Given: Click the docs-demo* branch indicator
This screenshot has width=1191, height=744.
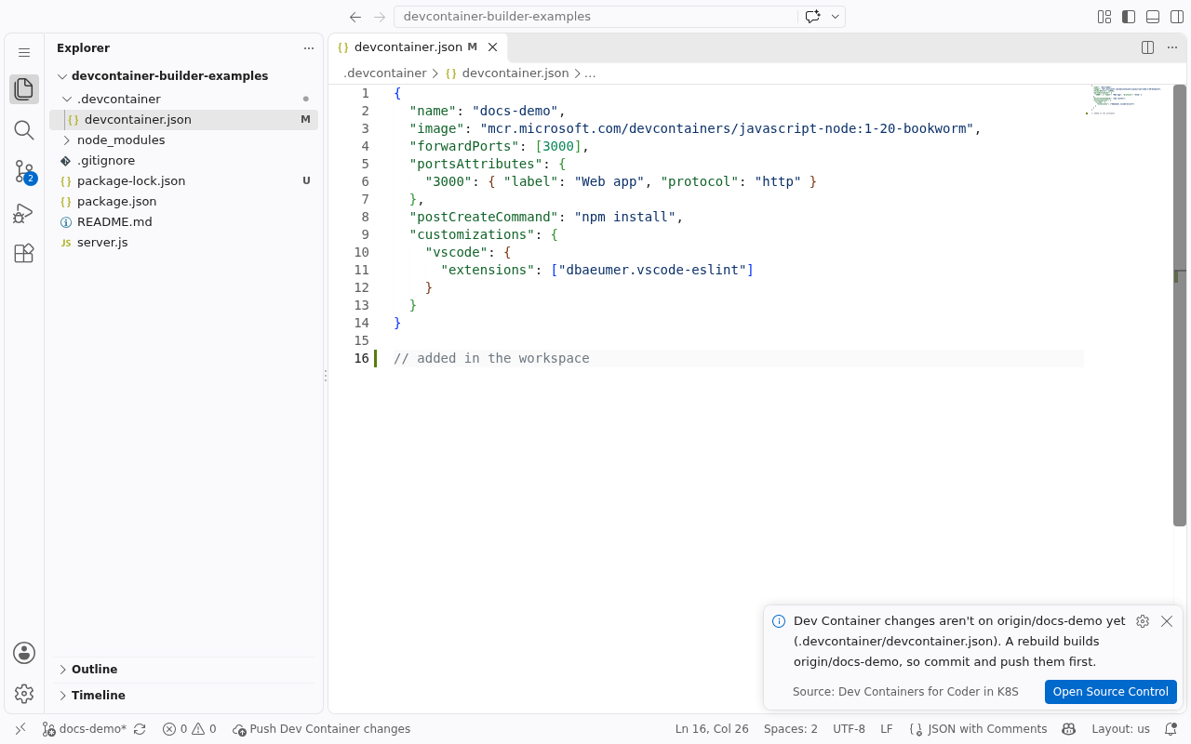Looking at the screenshot, I should pos(86,729).
